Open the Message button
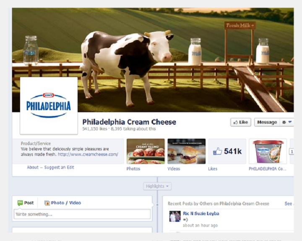 pyautogui.click(x=267, y=122)
